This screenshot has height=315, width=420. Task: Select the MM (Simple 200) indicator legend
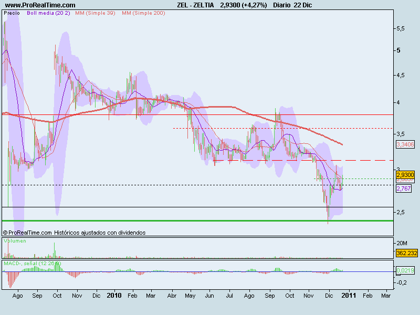coord(143,13)
